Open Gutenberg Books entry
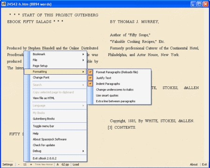 (55, 119)
